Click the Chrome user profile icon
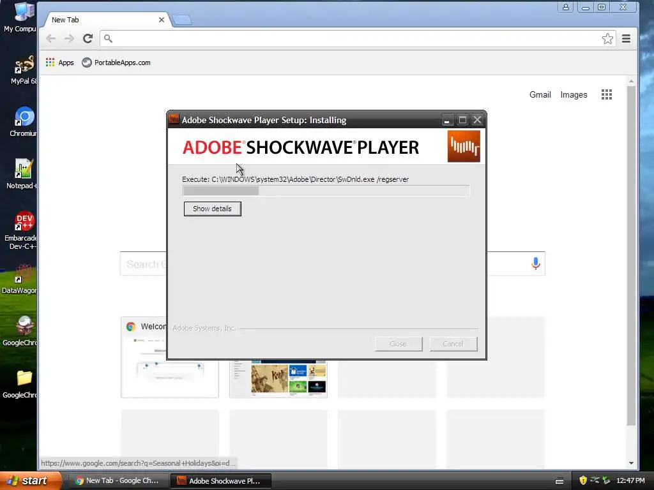 566,7
